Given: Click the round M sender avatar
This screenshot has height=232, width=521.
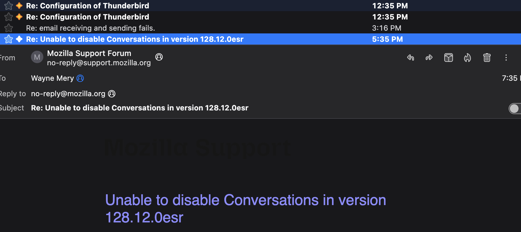Looking at the screenshot, I should pyautogui.click(x=37, y=57).
